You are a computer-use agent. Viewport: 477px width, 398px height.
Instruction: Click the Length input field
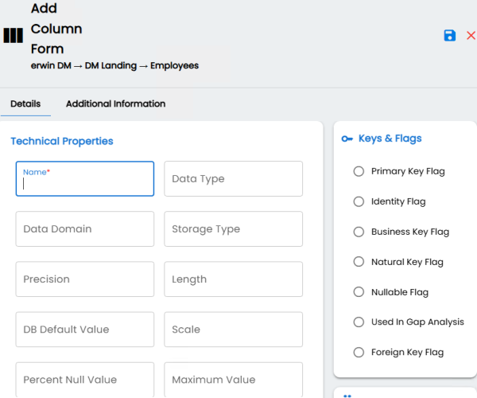(233, 279)
